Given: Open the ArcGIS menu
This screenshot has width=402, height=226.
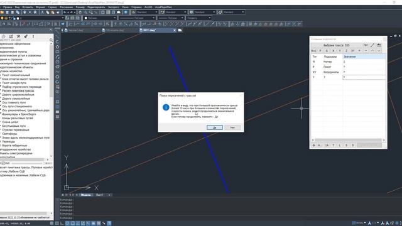Looking at the screenshot, I should [148, 7].
